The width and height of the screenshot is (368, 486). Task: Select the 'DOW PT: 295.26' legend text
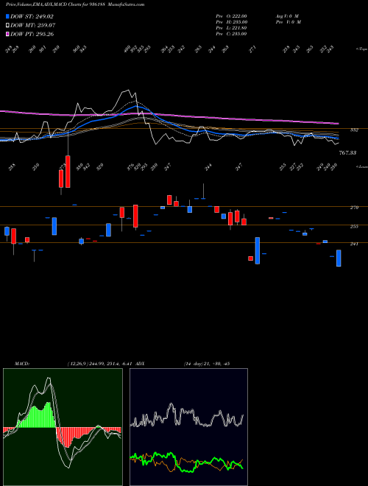pyautogui.click(x=32, y=34)
